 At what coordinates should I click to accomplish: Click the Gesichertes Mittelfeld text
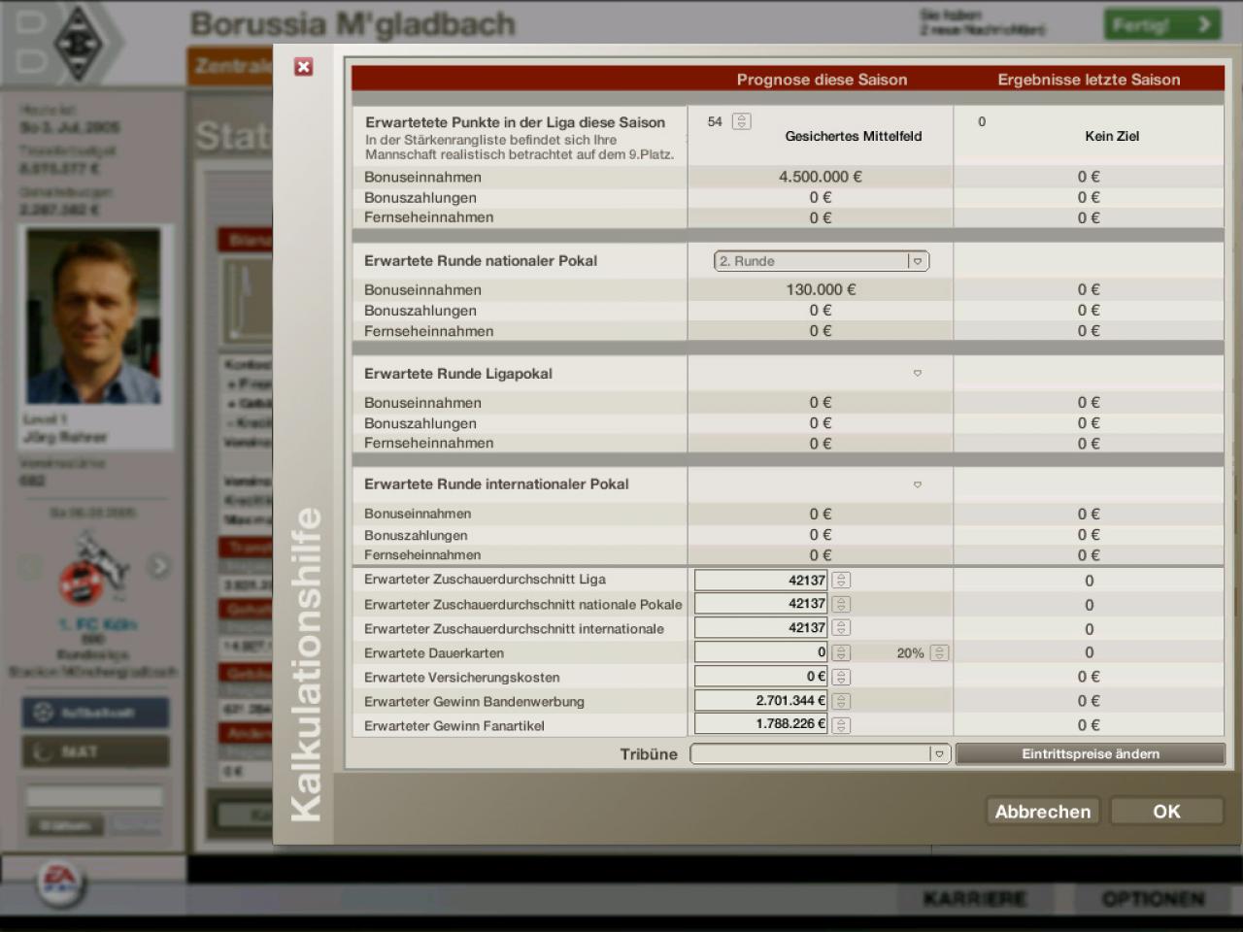854,136
